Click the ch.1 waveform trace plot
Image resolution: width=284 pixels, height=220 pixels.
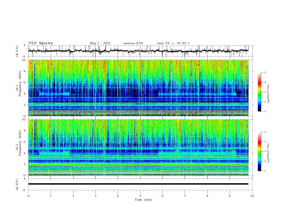(138, 51)
